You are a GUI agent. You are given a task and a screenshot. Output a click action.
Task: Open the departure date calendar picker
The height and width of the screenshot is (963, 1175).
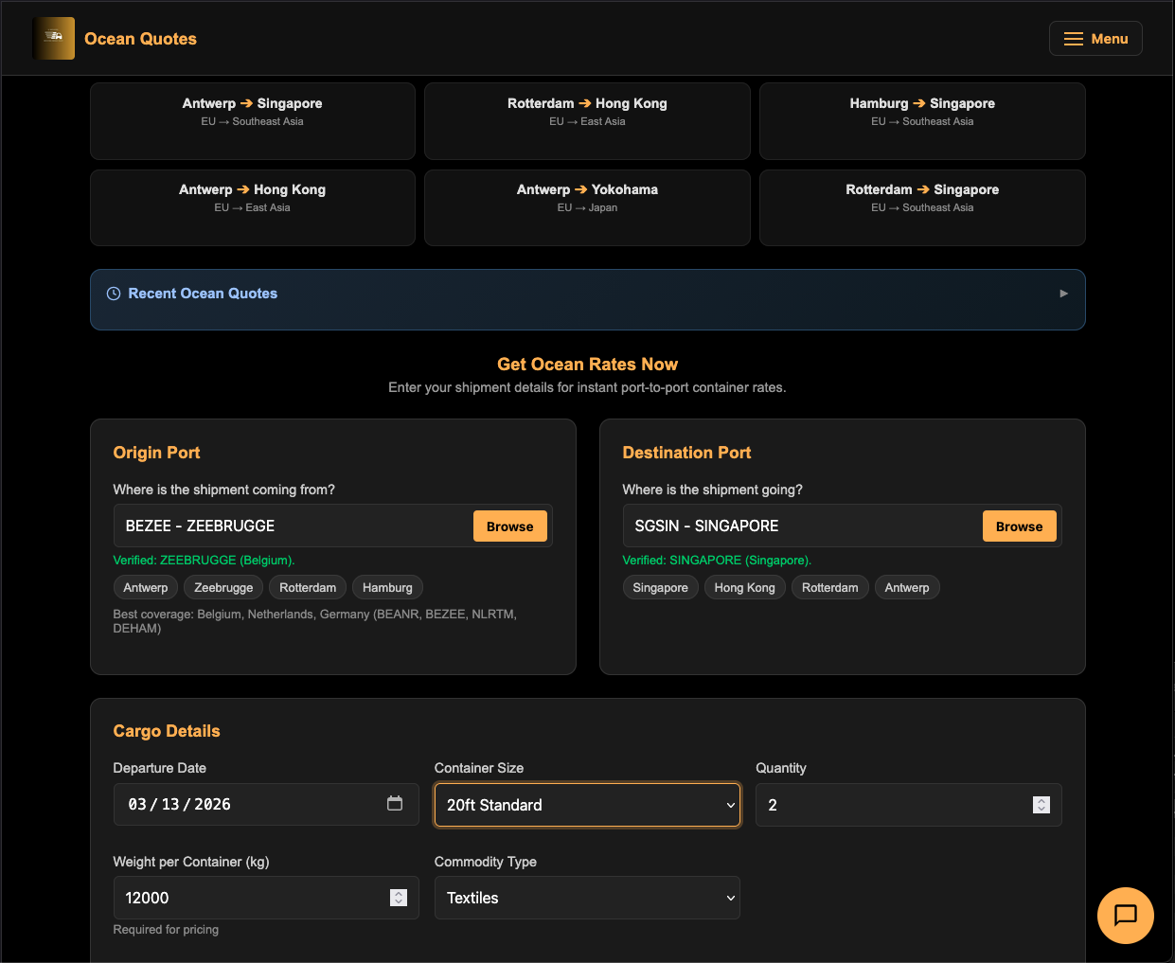click(x=395, y=804)
